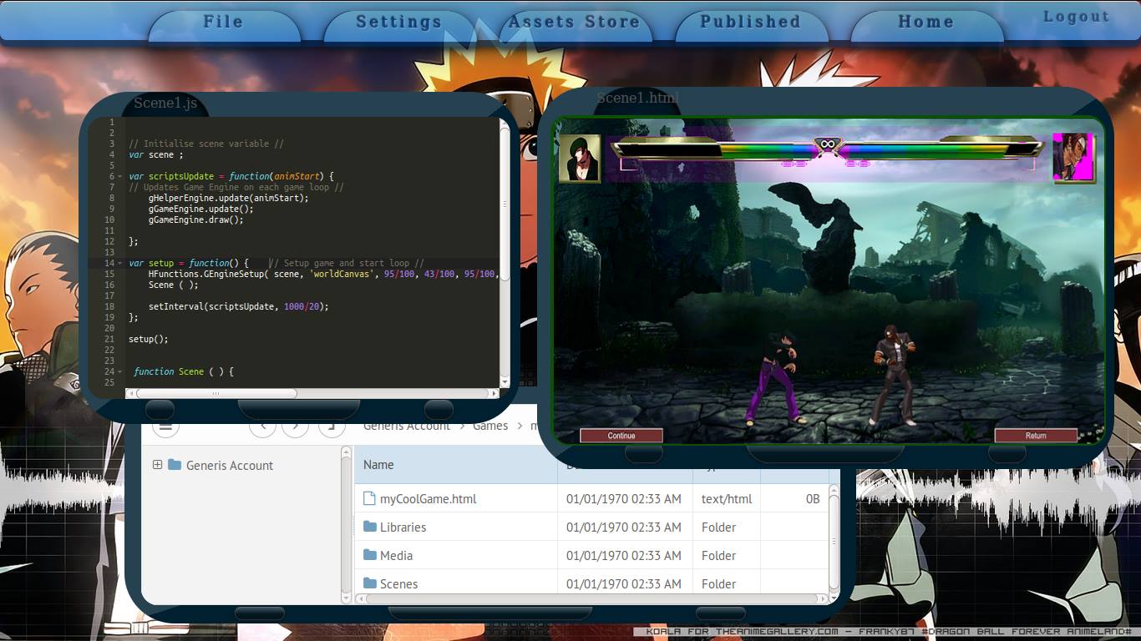Click the myCoolGame.html file icon

click(x=369, y=498)
